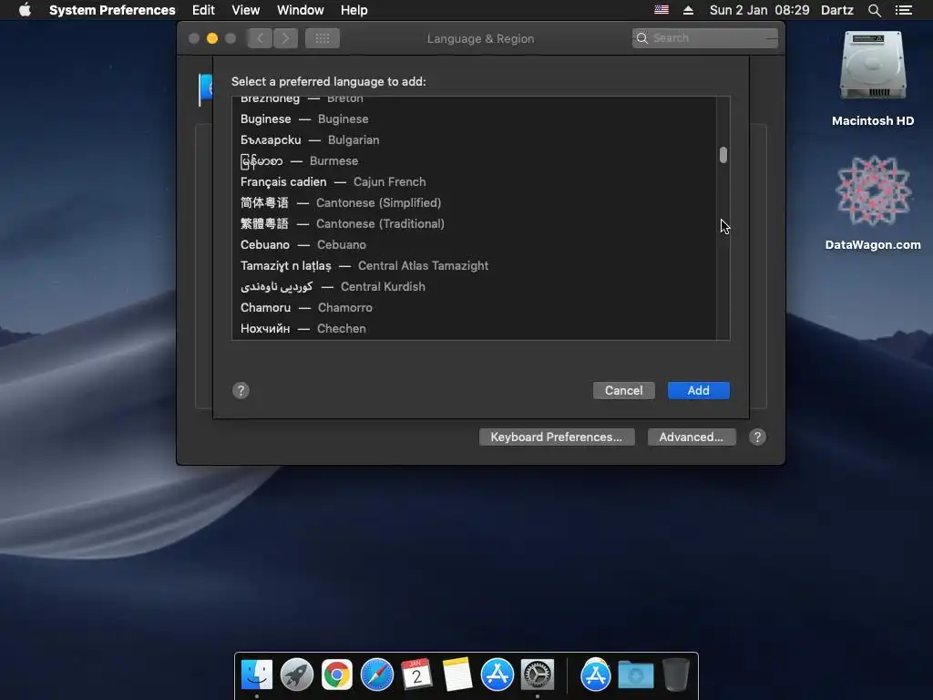This screenshot has width=933, height=700.
Task: Open the View menu
Action: (x=246, y=10)
